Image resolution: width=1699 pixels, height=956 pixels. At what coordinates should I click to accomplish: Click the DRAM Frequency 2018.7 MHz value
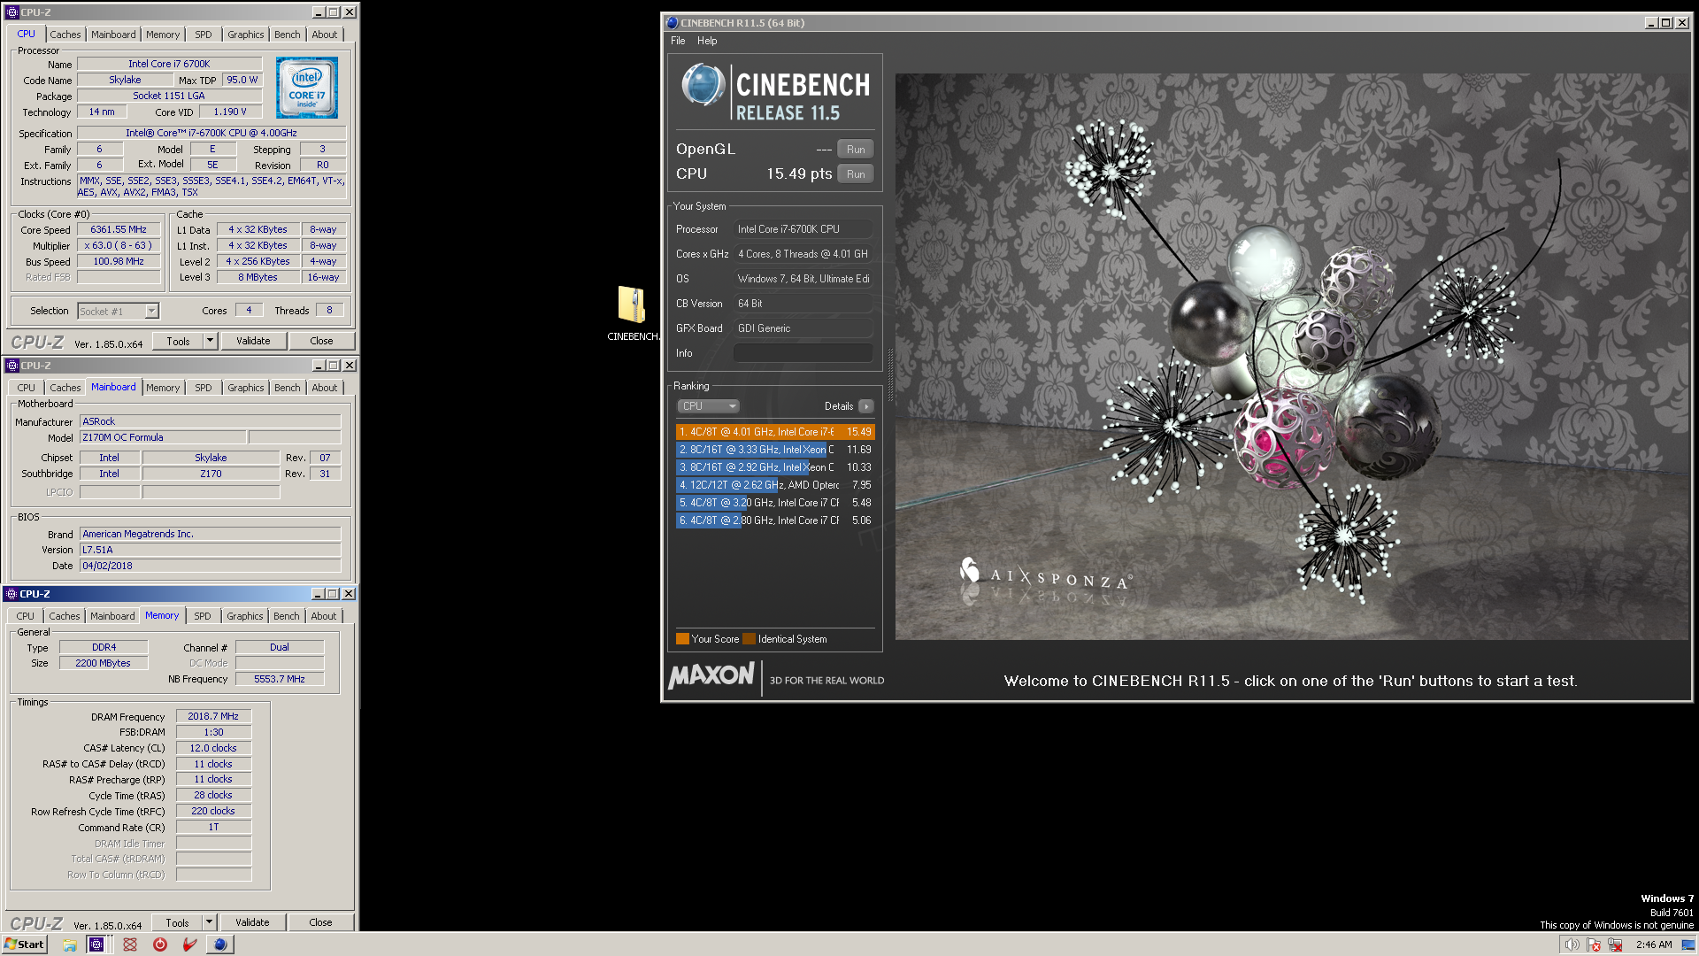(x=213, y=716)
